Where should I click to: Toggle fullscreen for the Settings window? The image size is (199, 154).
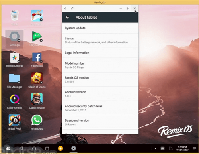72,8
